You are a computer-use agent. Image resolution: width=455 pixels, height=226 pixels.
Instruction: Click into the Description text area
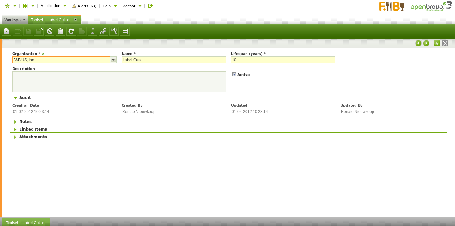pyautogui.click(x=119, y=82)
